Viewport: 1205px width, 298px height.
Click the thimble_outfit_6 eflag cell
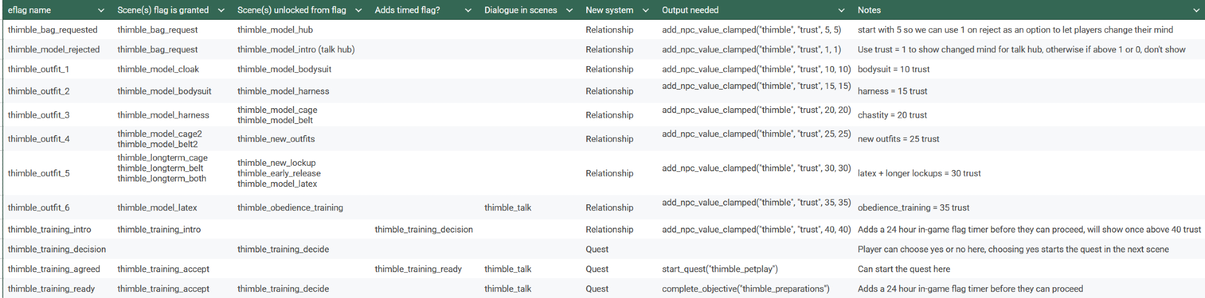tap(39, 208)
